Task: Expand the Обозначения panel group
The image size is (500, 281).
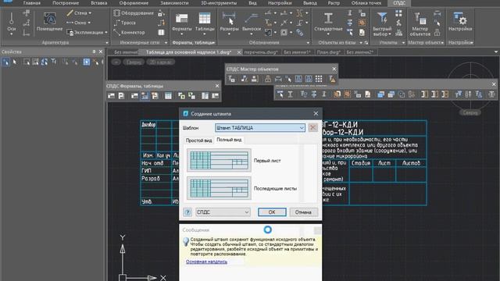Action: pos(308,43)
